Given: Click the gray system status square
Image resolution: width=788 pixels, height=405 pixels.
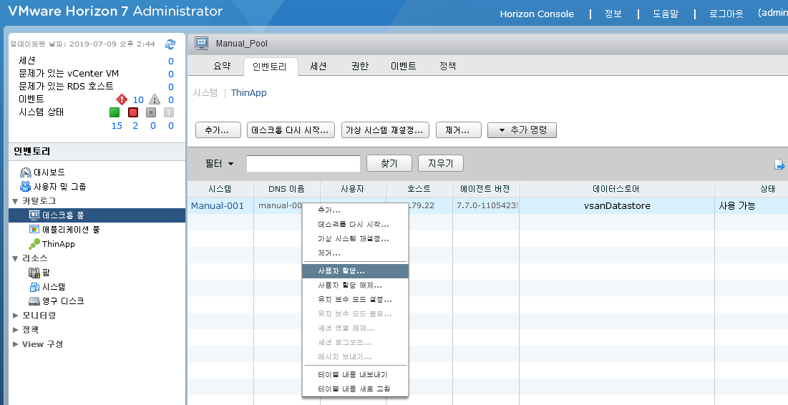Looking at the screenshot, I should point(151,112).
